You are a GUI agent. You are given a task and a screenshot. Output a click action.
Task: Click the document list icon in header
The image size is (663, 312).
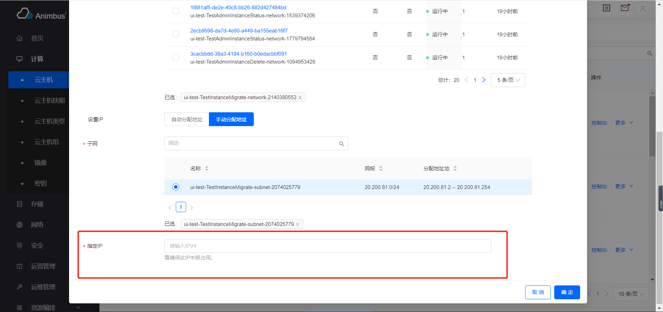(x=606, y=8)
